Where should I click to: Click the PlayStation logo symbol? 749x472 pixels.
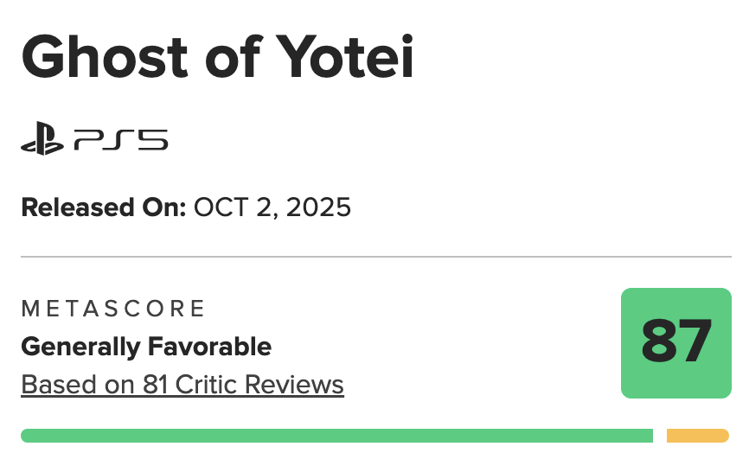tap(42, 138)
